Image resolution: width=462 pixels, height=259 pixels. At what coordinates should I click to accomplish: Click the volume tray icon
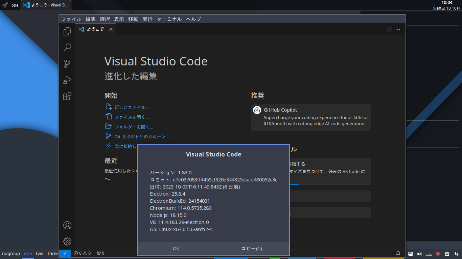pyautogui.click(x=420, y=254)
